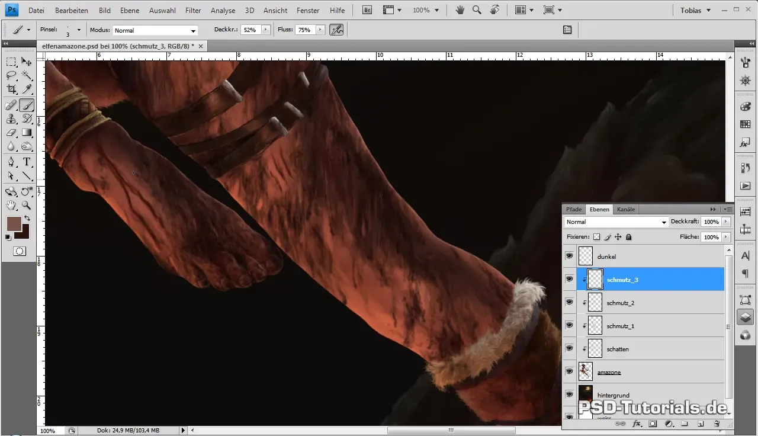
Task: Select the Crop tool
Action: coord(11,89)
